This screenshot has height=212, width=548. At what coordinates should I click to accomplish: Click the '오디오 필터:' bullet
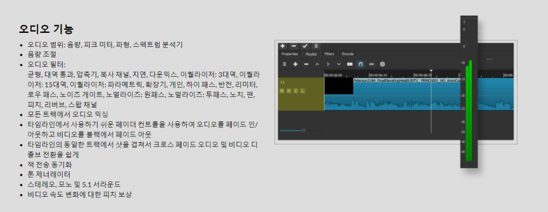coord(46,65)
